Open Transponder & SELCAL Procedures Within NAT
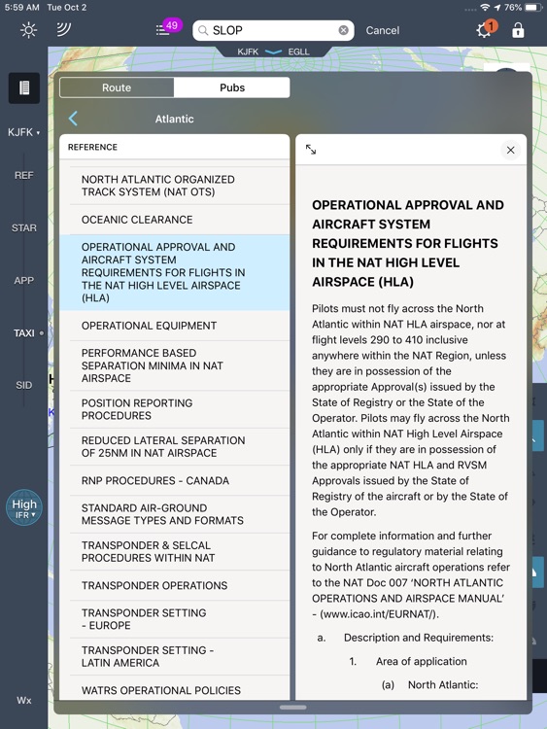547x729 pixels. coord(175,551)
